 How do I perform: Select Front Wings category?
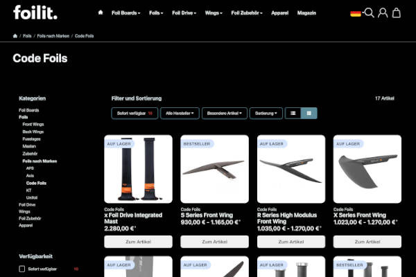(33, 125)
